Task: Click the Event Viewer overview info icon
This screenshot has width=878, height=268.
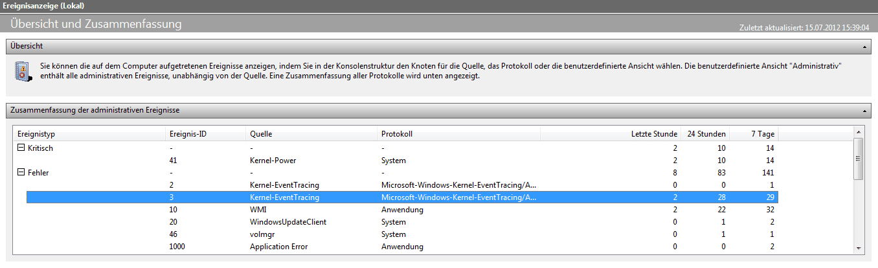Action: pos(23,71)
